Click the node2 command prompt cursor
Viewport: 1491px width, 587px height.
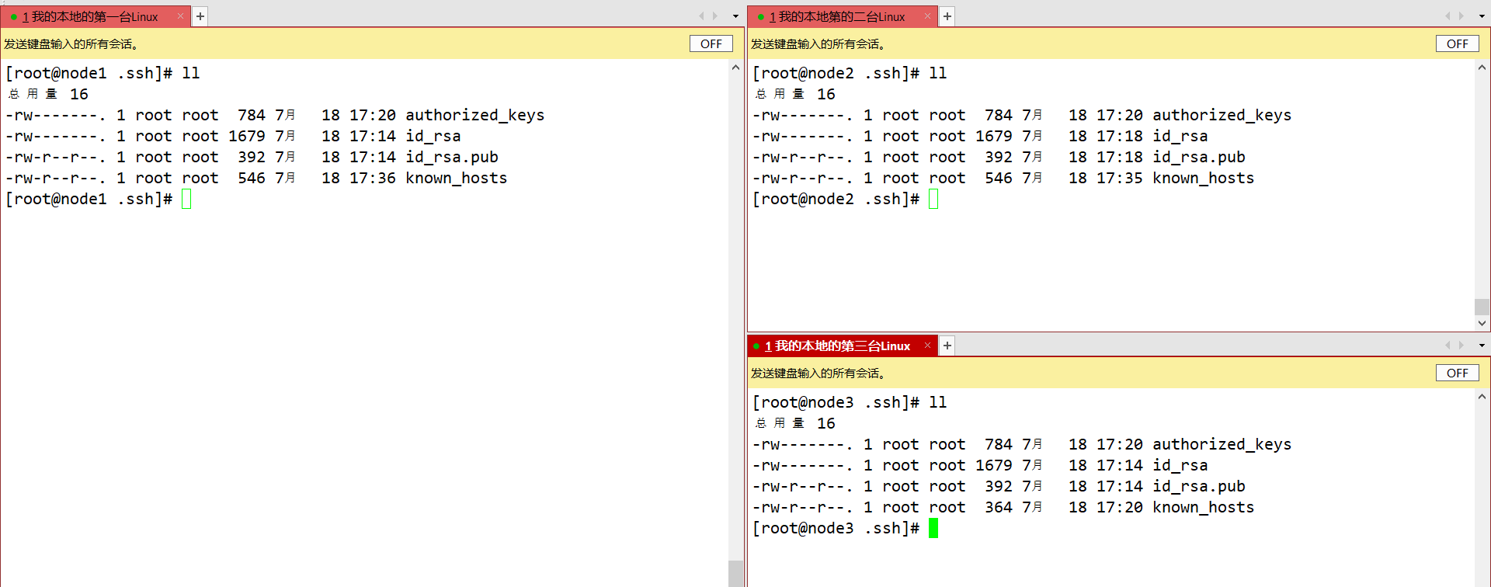click(933, 200)
